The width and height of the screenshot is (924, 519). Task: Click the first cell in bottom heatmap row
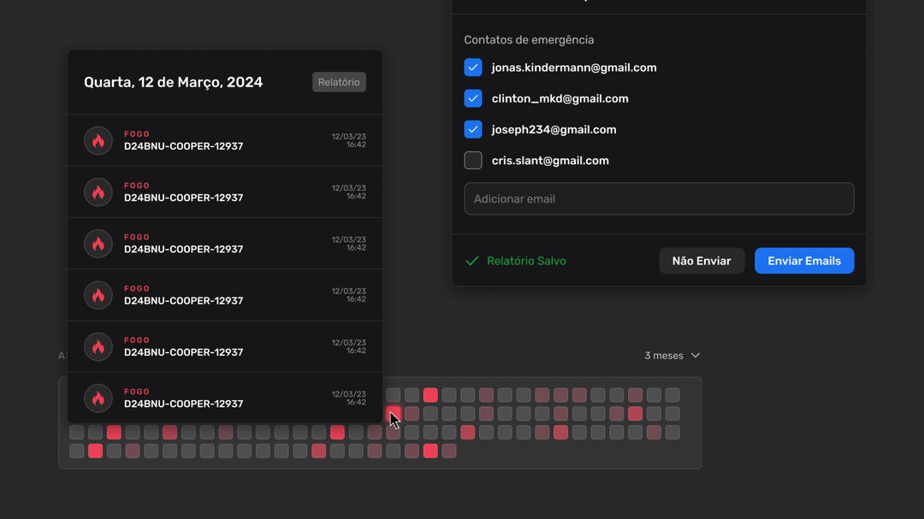click(x=77, y=451)
